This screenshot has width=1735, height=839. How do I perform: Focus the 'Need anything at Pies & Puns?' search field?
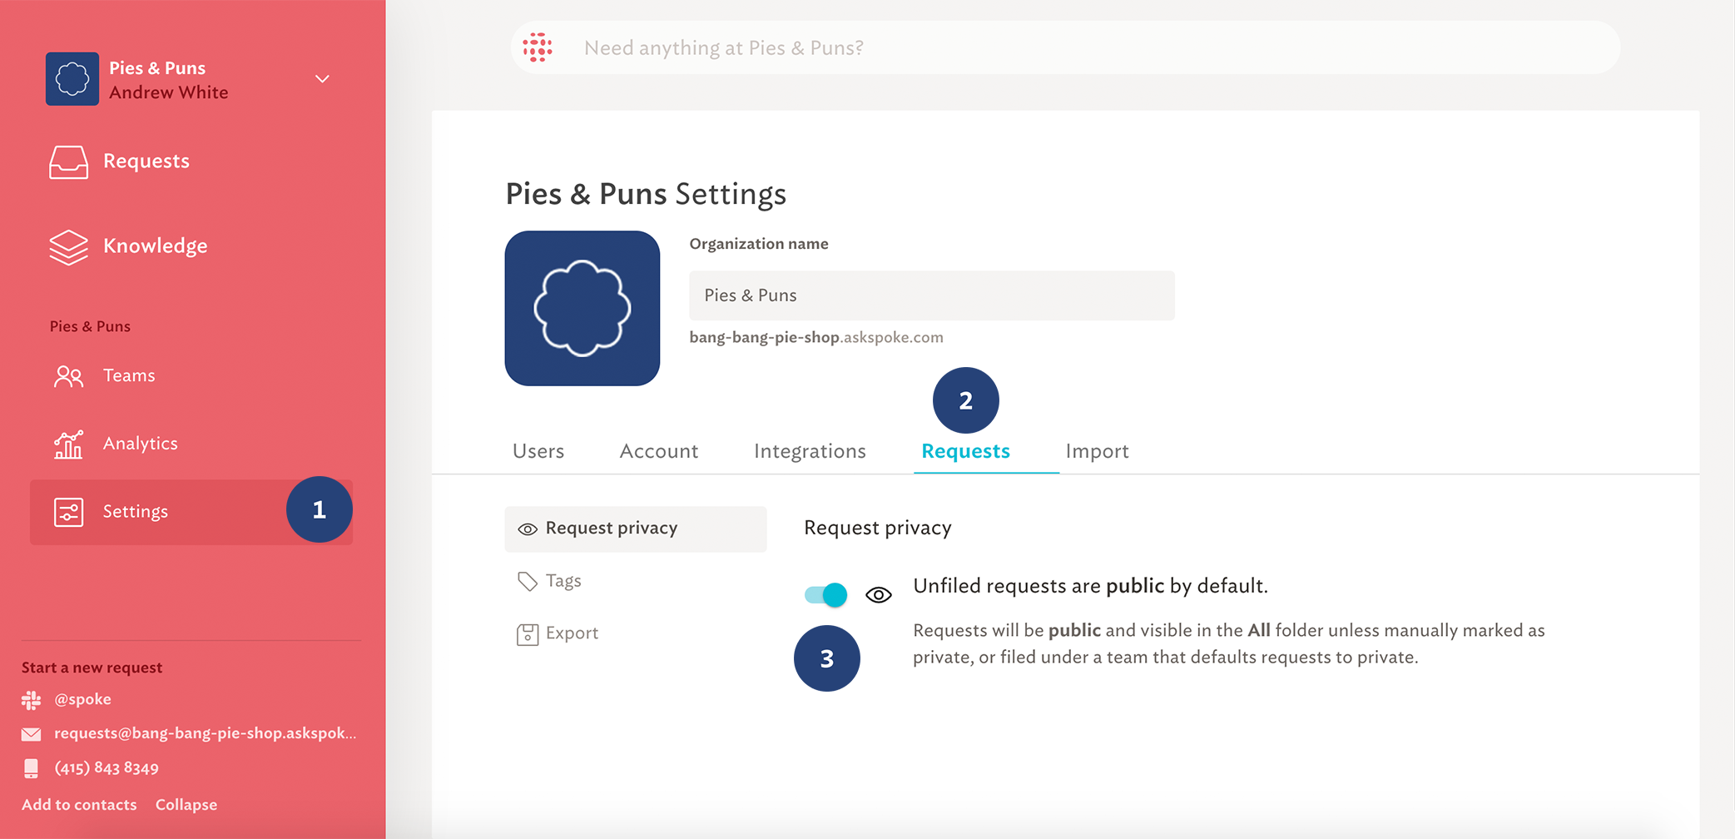point(1065,47)
